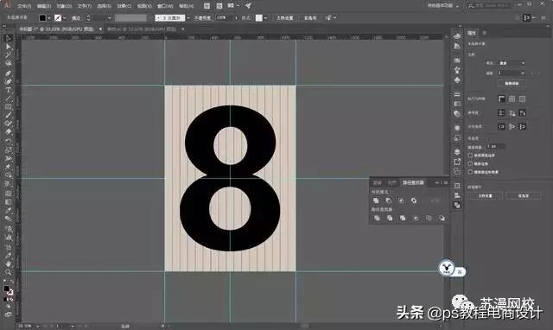Screen dimensions: 553x330
Task: Select the Selection tool arrow
Action: [x=9, y=38]
